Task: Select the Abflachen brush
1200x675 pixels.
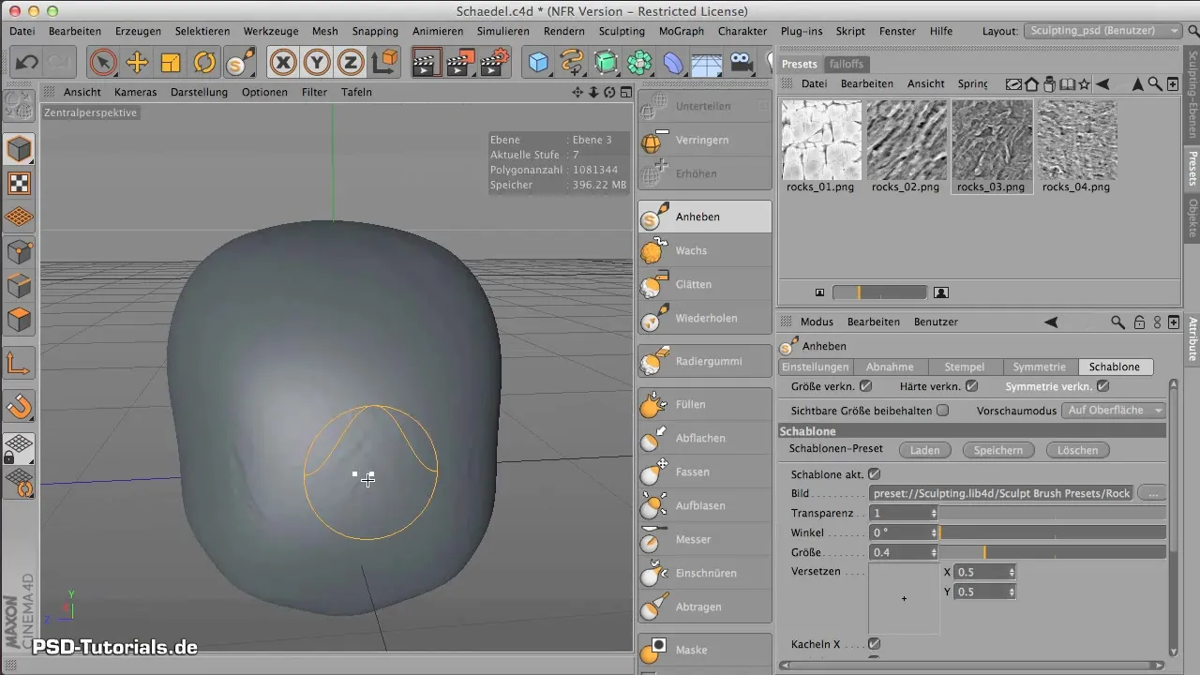Action: 704,438
